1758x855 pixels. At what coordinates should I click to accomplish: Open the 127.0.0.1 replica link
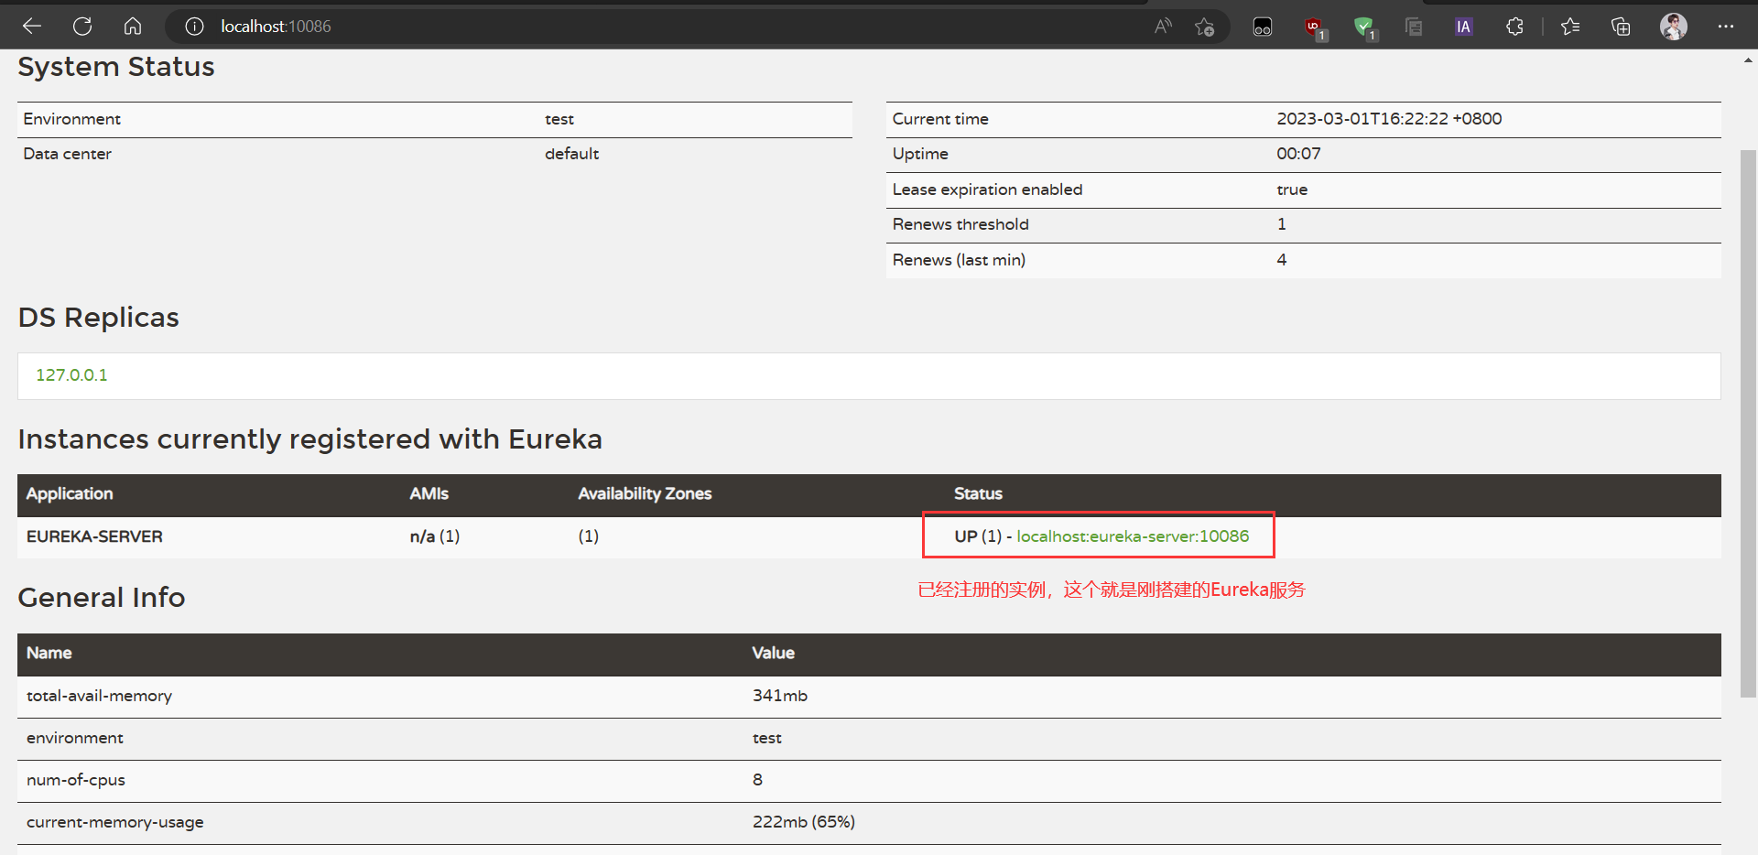[71, 374]
